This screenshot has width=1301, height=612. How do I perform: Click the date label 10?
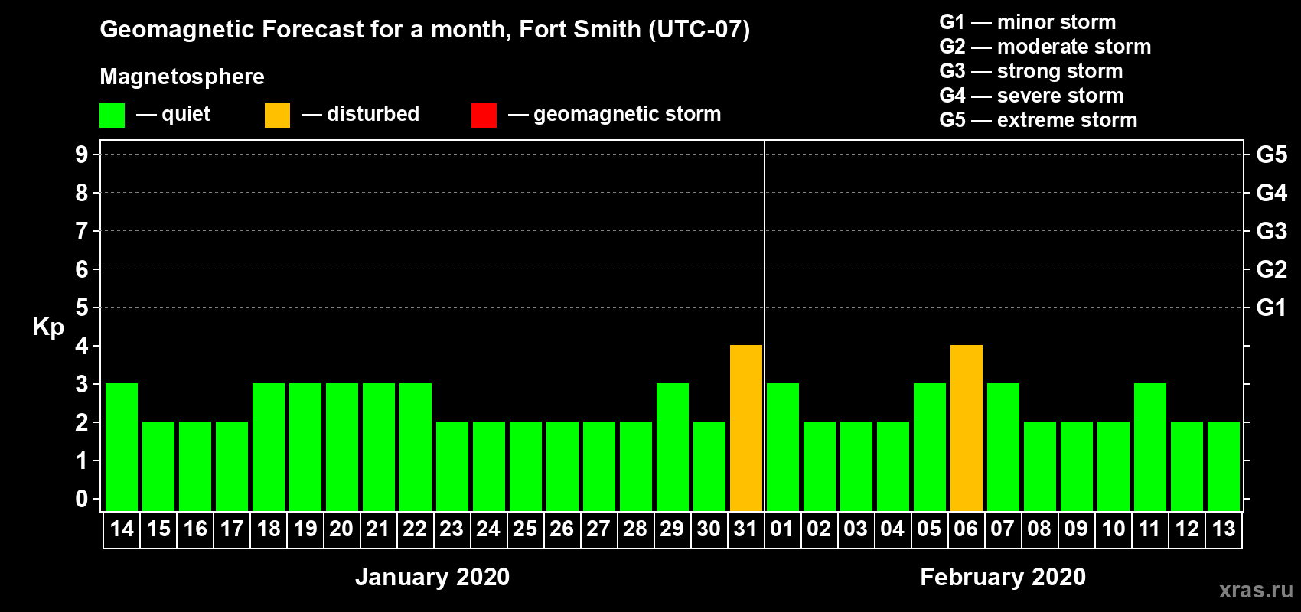(x=1114, y=529)
